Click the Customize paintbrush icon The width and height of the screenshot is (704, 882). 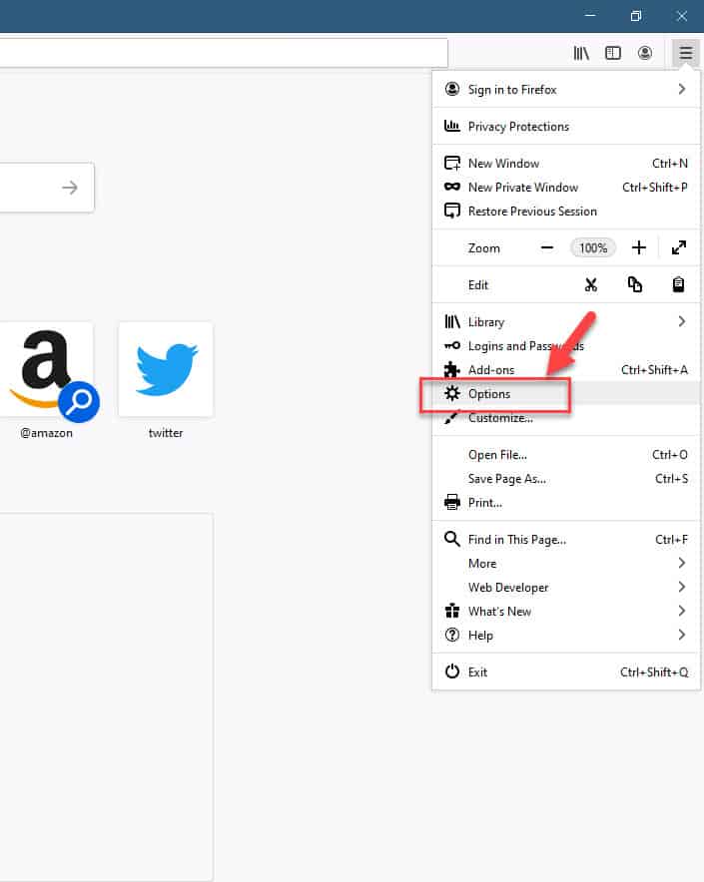(451, 418)
